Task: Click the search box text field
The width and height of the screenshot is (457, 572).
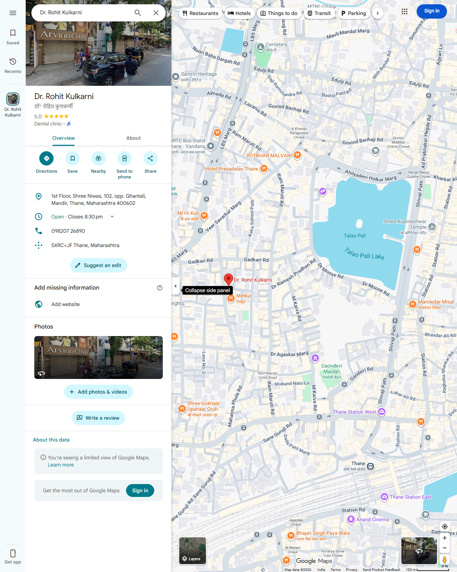Action: click(83, 13)
